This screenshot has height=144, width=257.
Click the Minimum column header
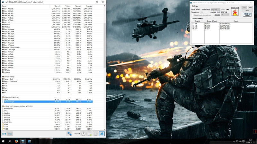[66, 6]
